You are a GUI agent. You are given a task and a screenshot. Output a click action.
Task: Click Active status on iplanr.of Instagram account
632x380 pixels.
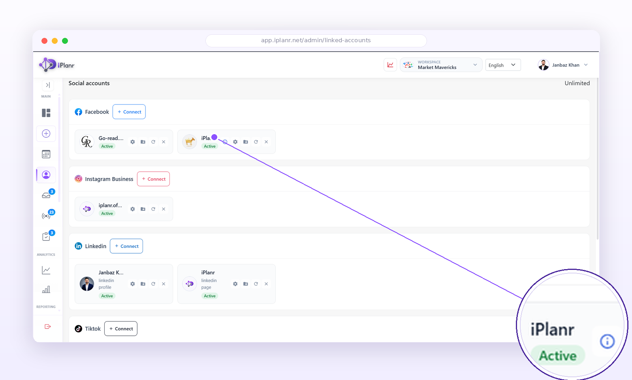coord(107,213)
